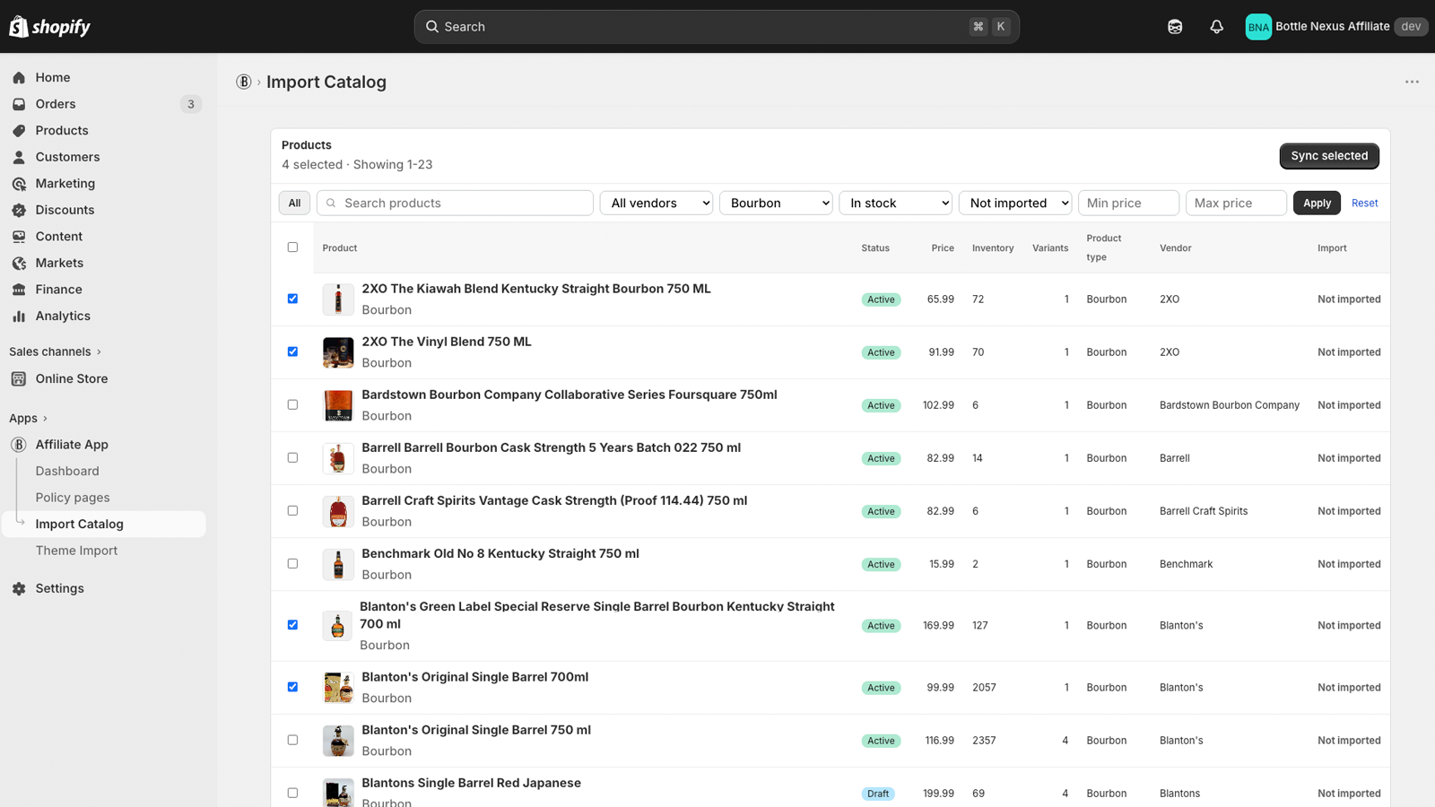Click the Draft status badge for Blantons Red Japanese
This screenshot has width=1435, height=807.
coord(878,794)
